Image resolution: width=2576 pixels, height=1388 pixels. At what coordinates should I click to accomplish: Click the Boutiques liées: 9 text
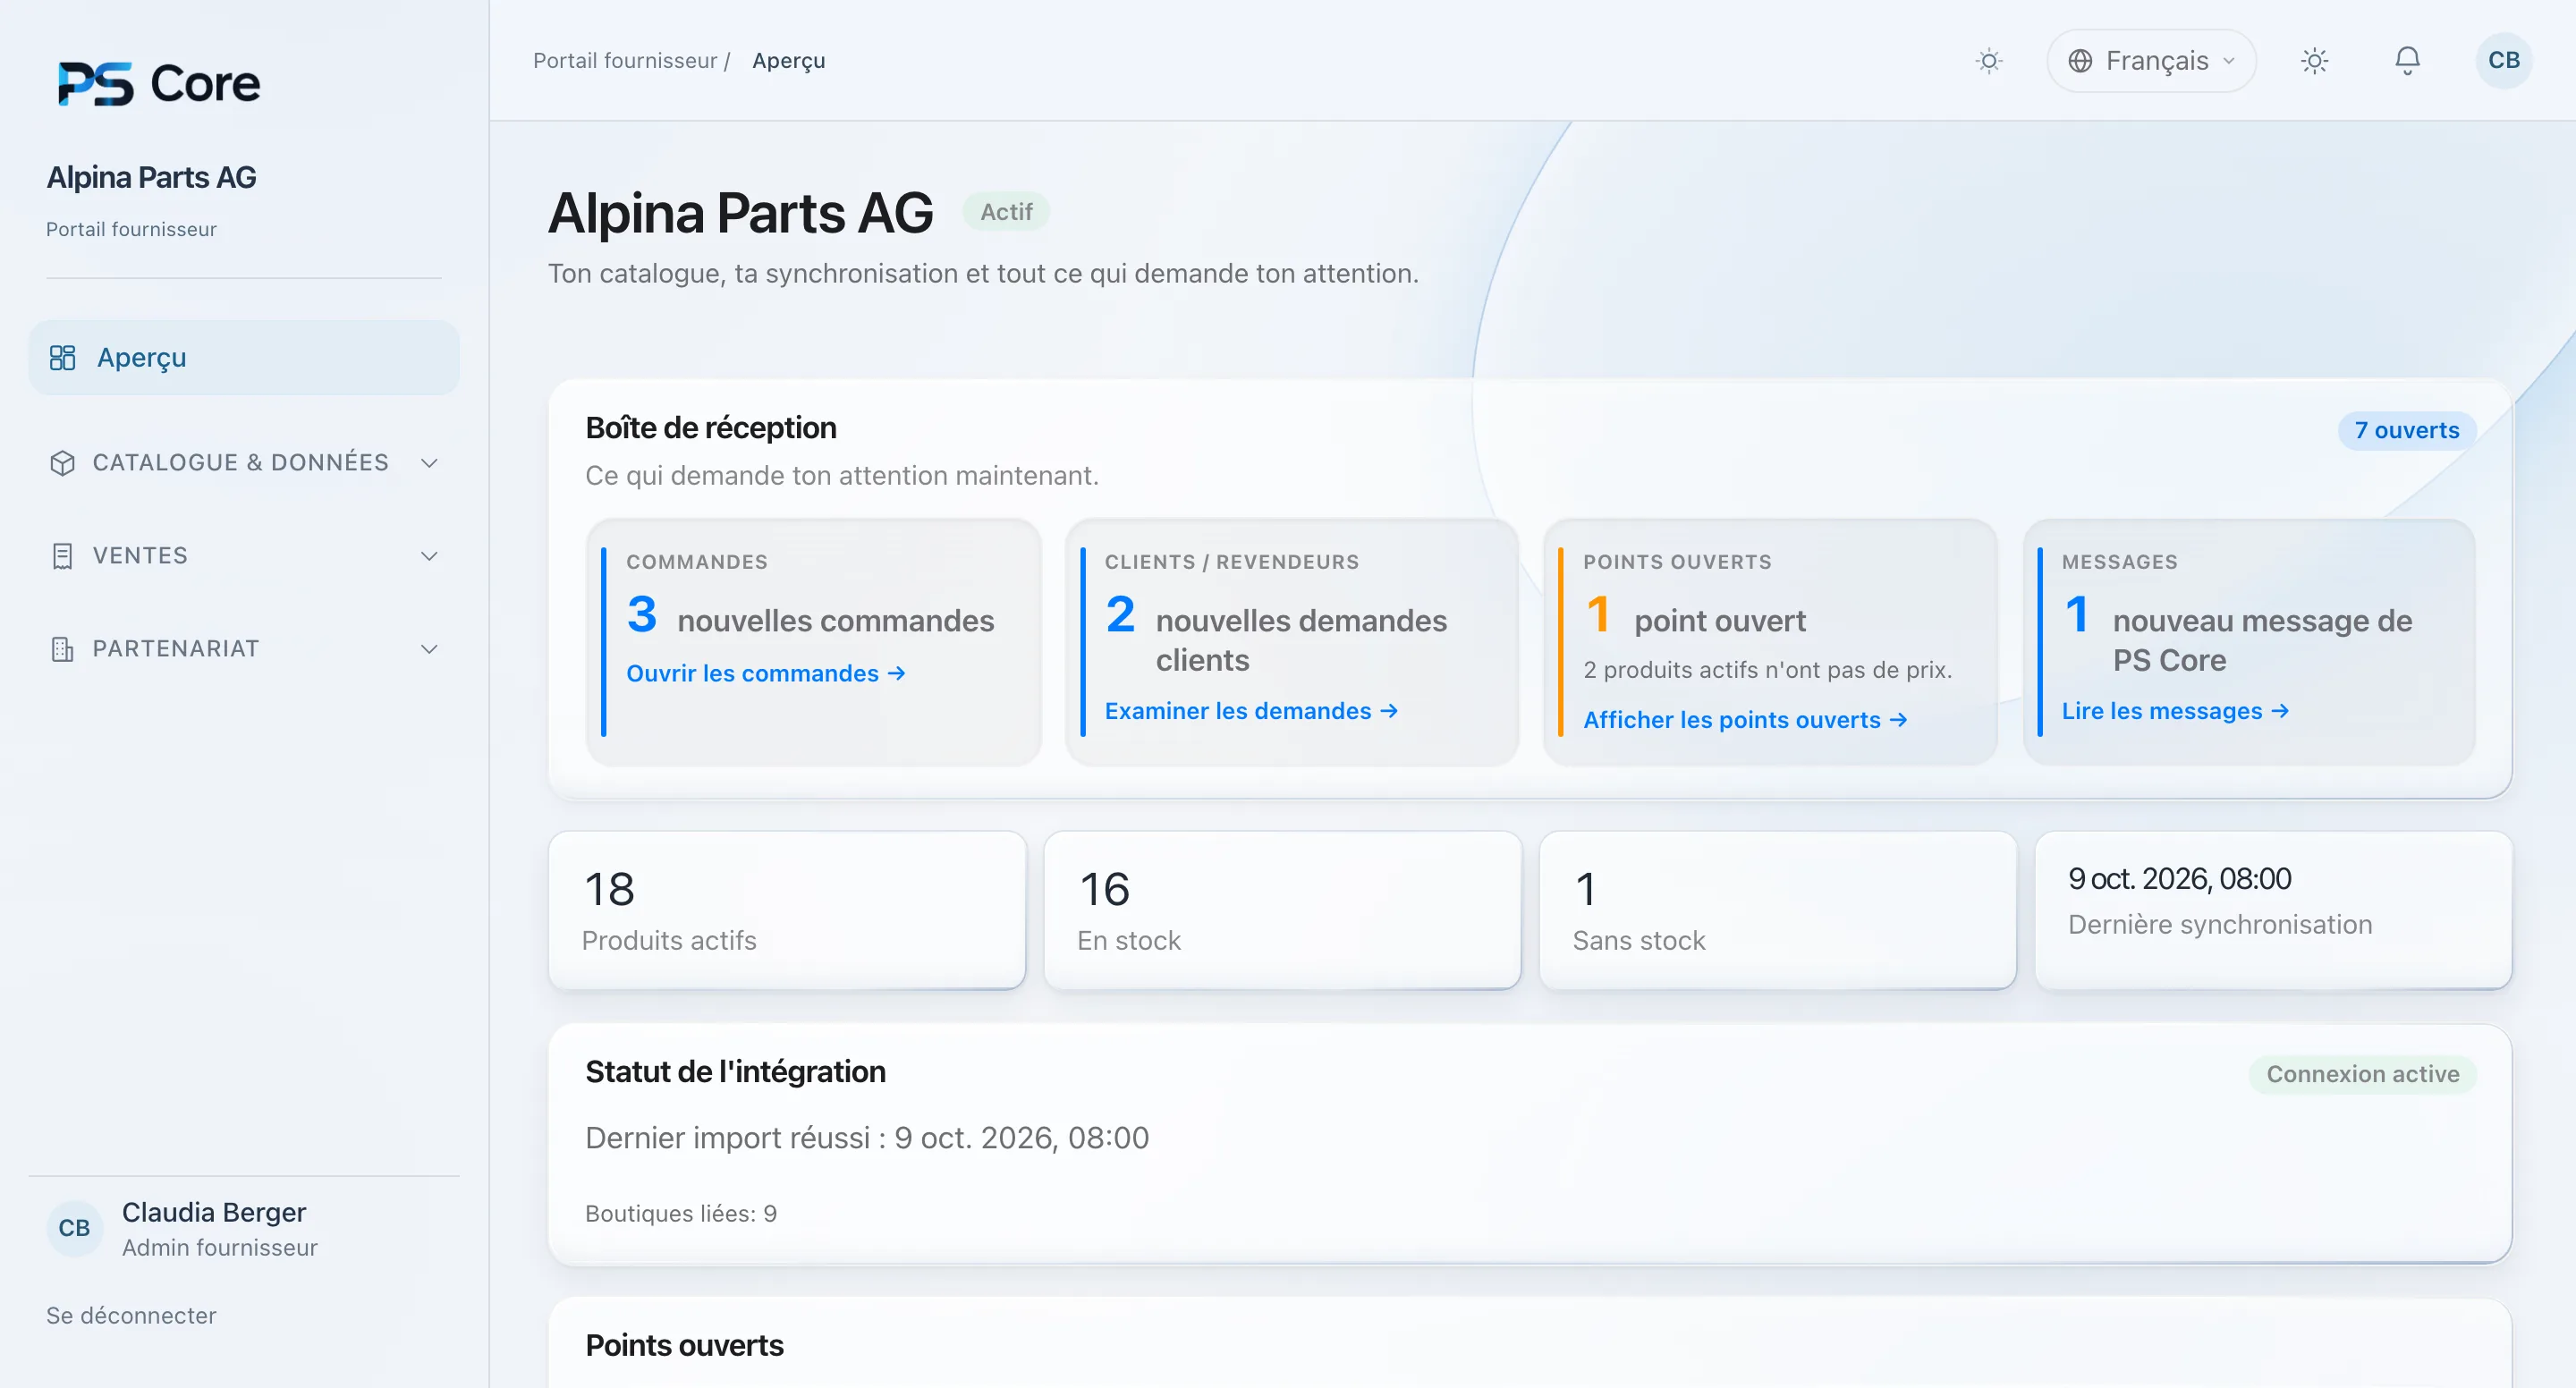click(x=680, y=1214)
